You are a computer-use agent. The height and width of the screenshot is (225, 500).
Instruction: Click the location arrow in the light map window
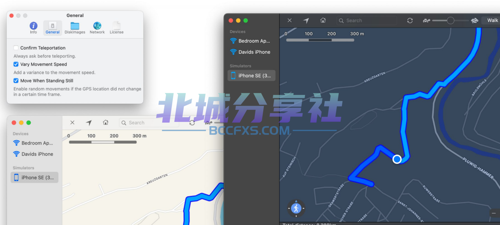(x=89, y=123)
